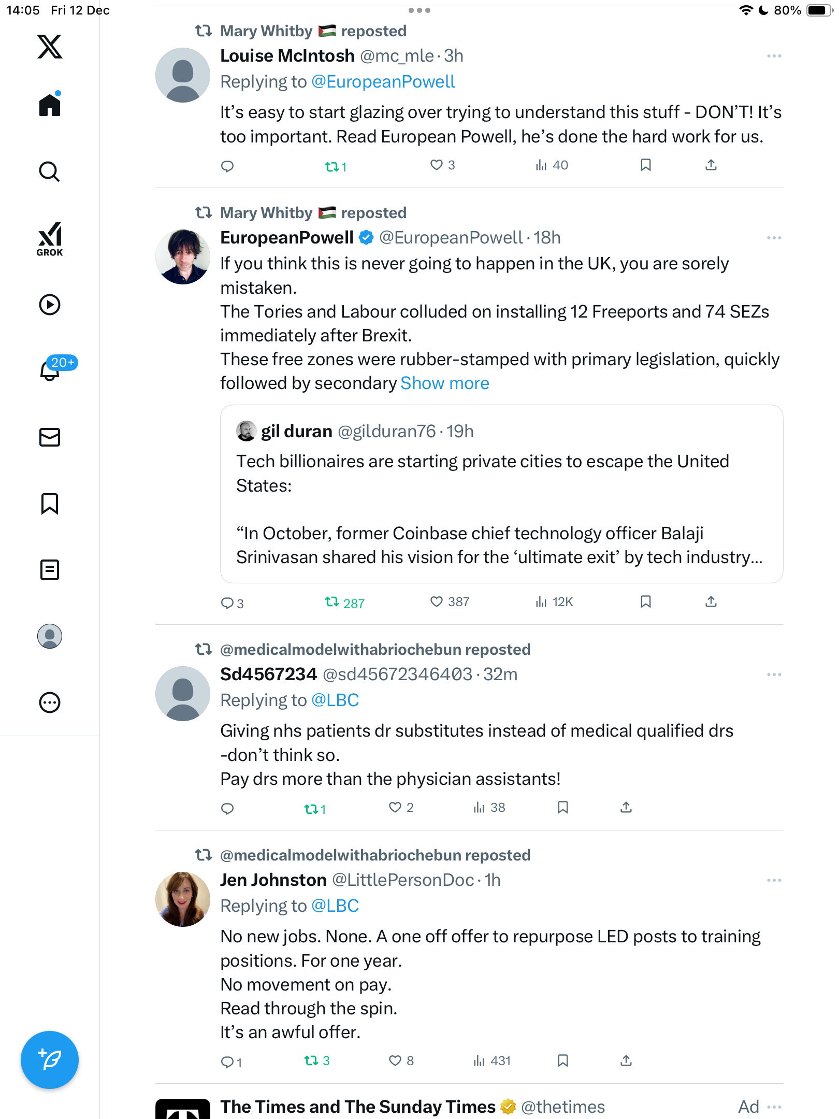Open the @EuropeanPowell mention link
The image size is (839, 1119).
(x=383, y=82)
